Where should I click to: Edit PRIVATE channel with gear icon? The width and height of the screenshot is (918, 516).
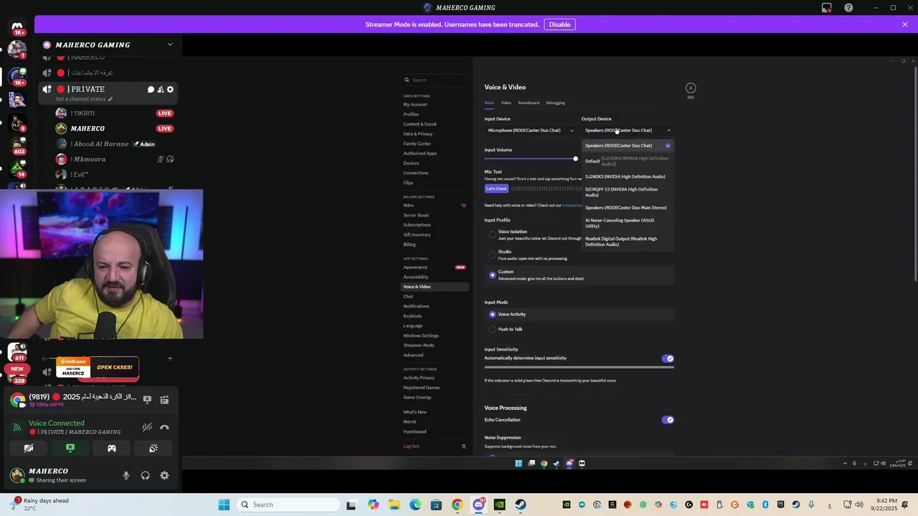[x=170, y=90]
